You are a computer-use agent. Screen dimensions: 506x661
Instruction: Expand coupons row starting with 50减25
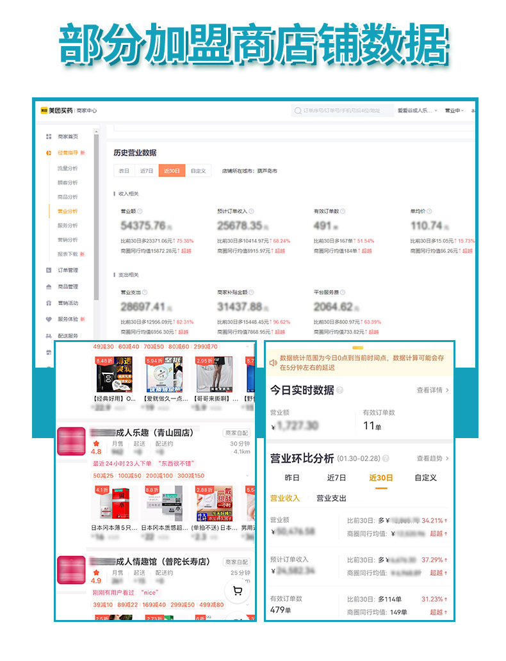click(x=247, y=475)
